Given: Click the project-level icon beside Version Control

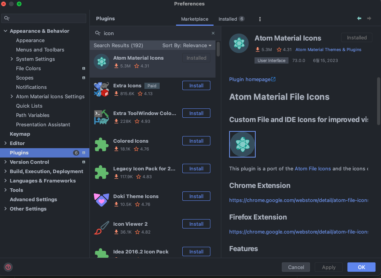Looking at the screenshot, I should [x=84, y=162].
